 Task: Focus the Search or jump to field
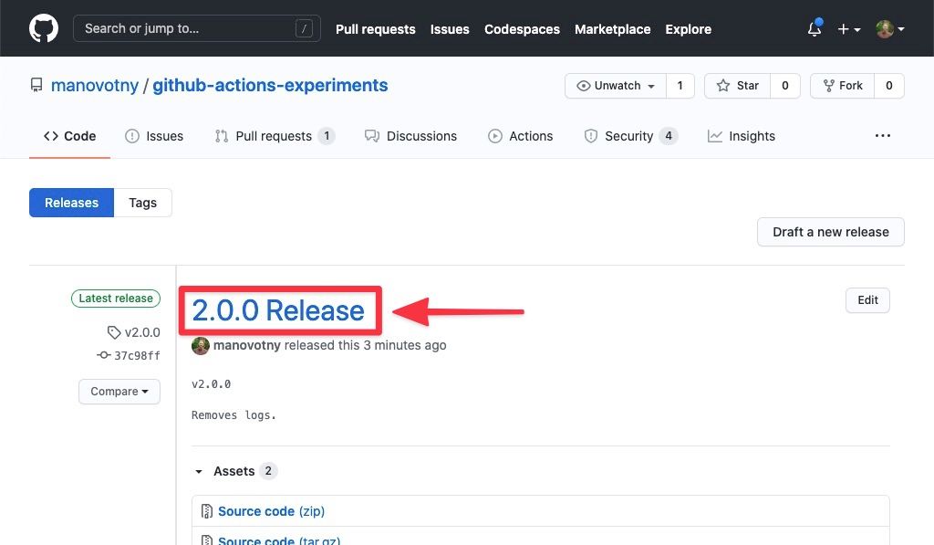pyautogui.click(x=197, y=28)
